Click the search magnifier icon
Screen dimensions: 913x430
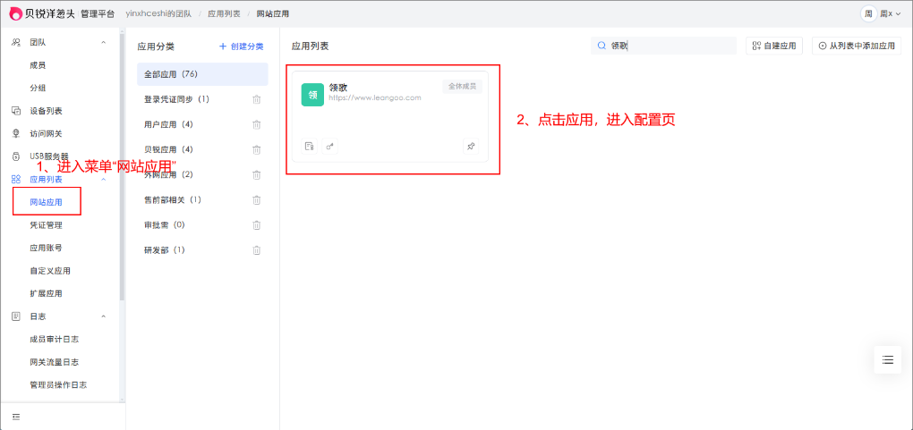point(602,46)
